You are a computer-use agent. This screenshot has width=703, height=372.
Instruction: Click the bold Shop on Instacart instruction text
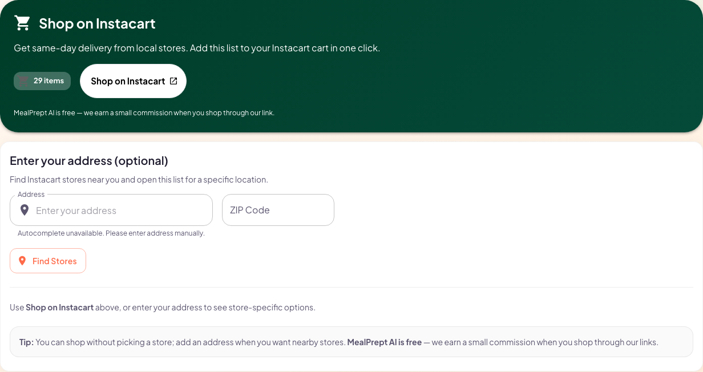point(59,308)
